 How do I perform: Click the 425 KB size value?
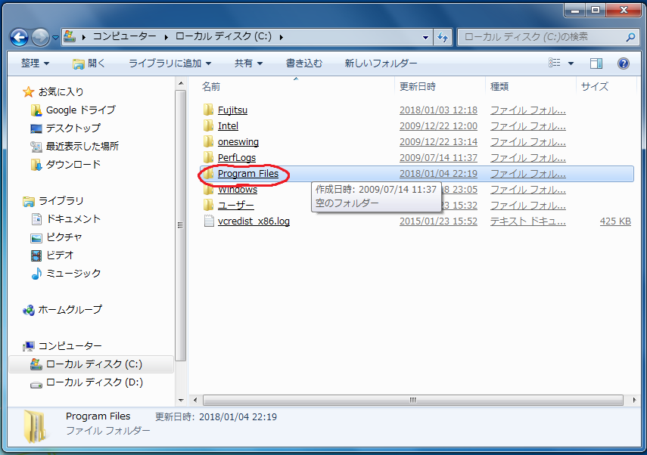615,221
